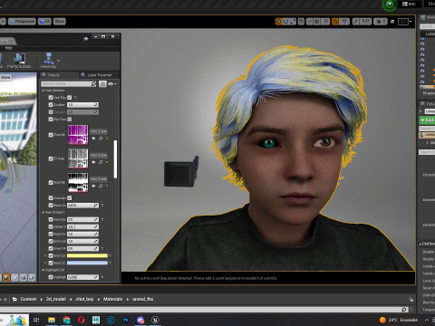Open the yellow End Color swatch

(87, 255)
